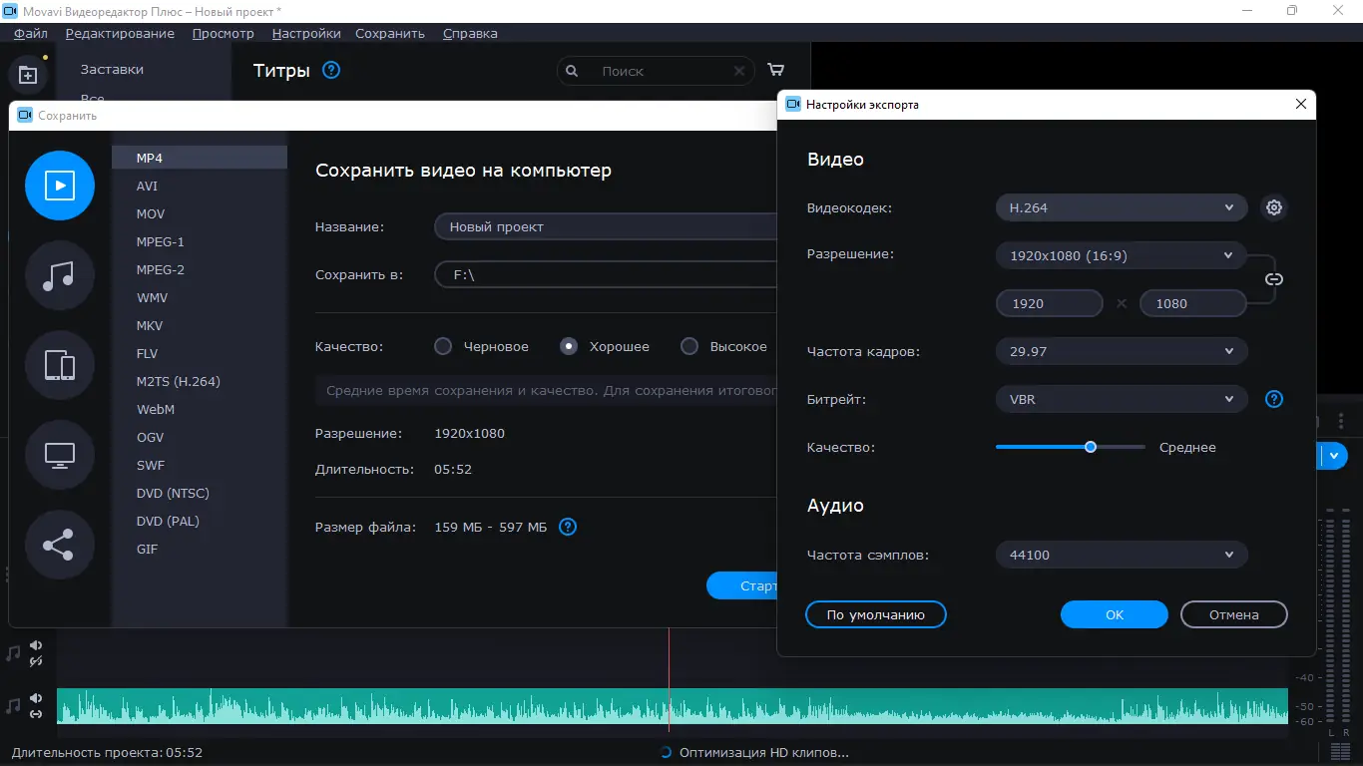1363x766 pixels.
Task: Open the import media folder icon
Action: click(x=28, y=74)
